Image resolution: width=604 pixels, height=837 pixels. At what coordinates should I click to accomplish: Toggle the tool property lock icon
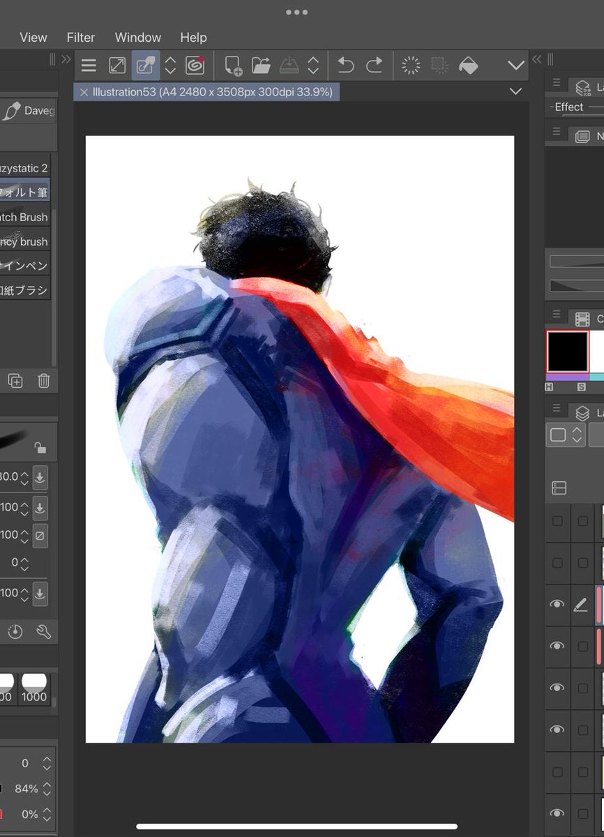40,448
